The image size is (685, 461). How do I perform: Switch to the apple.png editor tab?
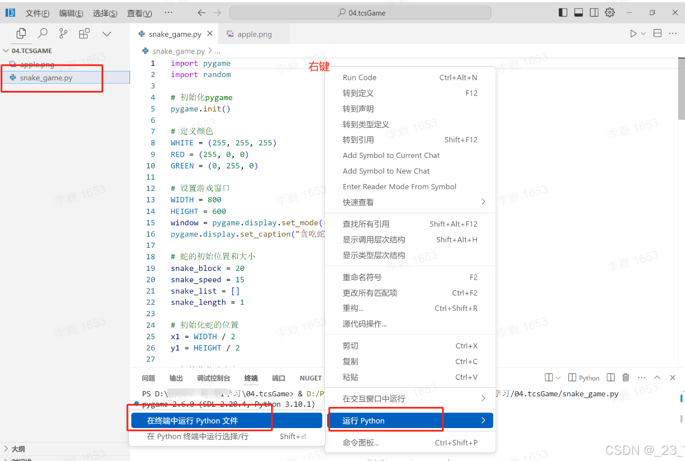(254, 34)
